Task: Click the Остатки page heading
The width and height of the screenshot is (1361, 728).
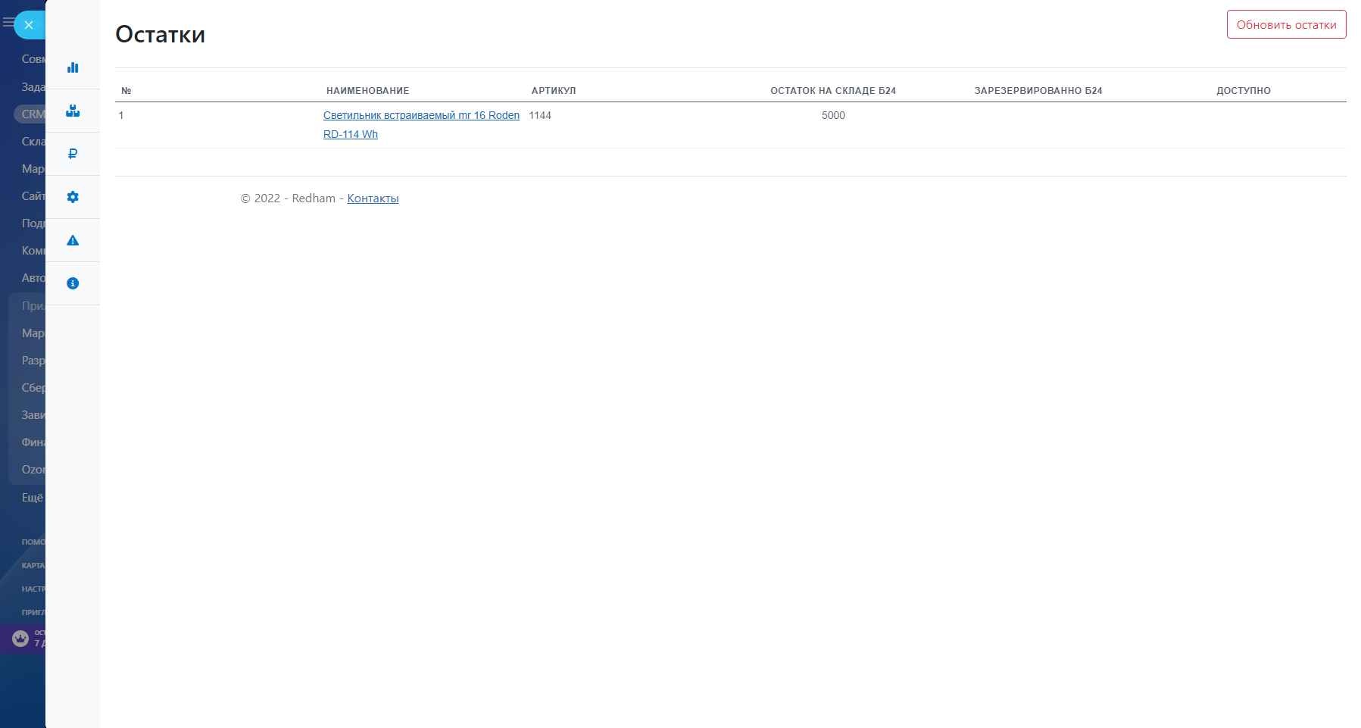Action: pos(160,35)
